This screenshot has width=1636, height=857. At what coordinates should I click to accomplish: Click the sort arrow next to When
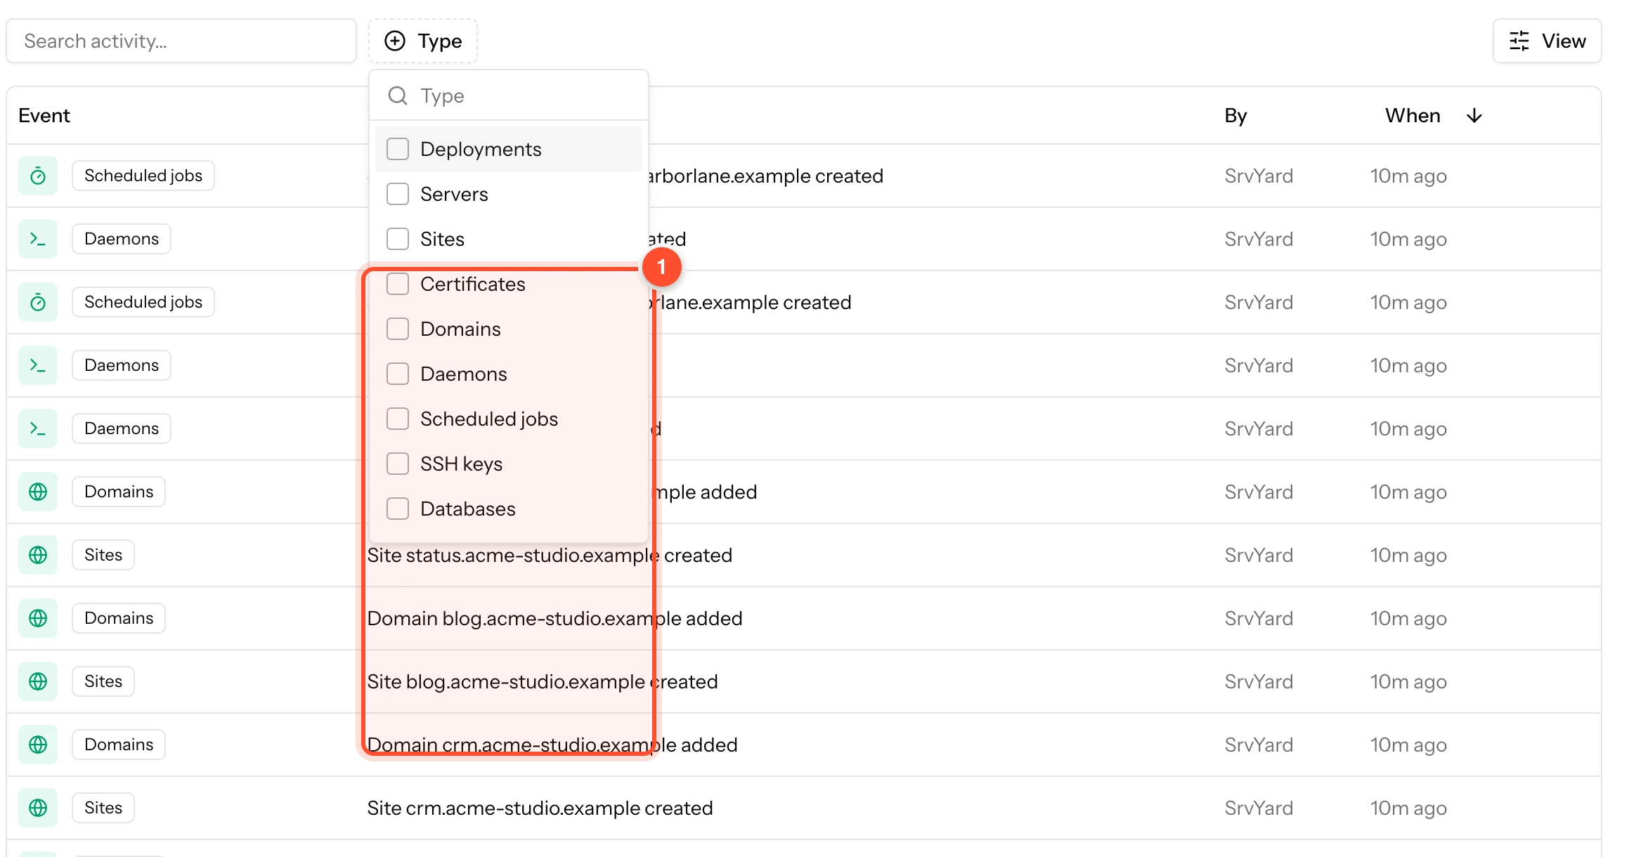[1474, 116]
